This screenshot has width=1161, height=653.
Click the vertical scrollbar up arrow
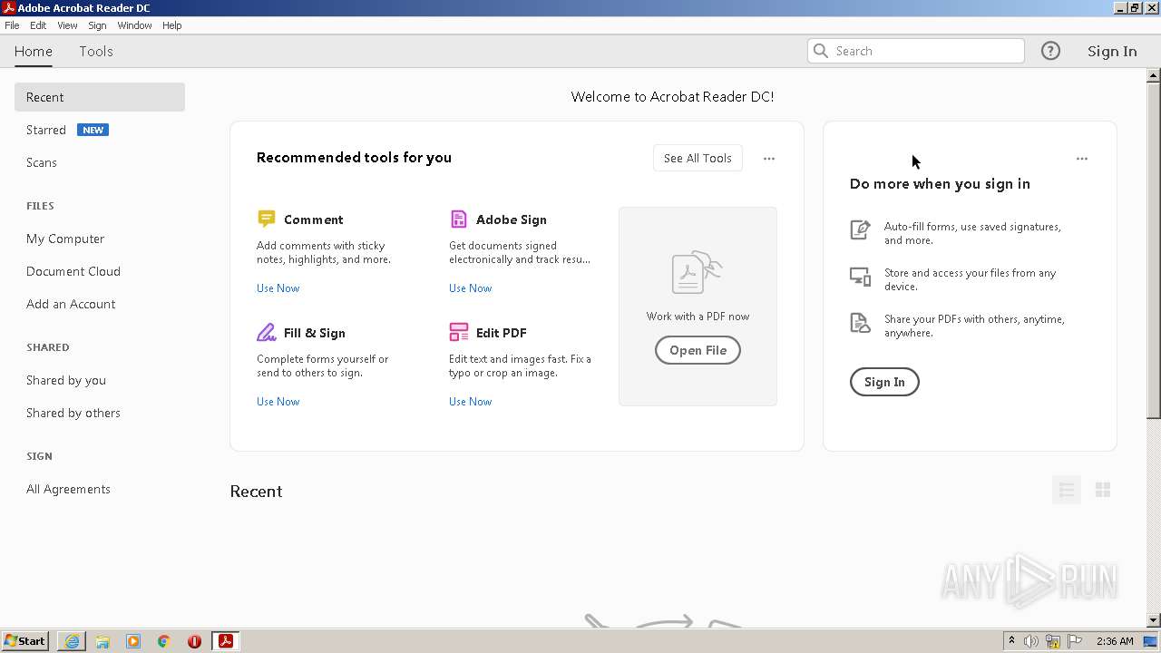click(1154, 75)
